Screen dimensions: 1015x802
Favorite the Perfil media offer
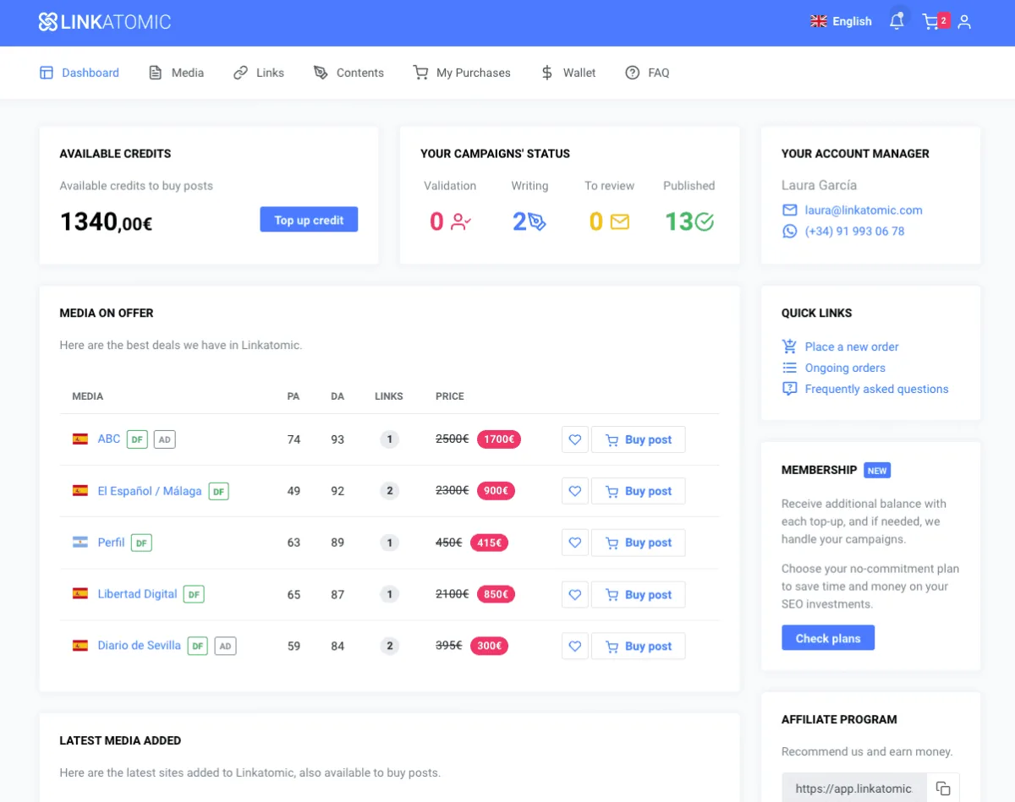[x=575, y=543]
